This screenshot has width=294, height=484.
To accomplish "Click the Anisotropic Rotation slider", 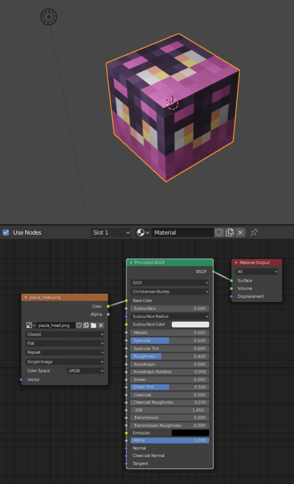I will 170,372.
